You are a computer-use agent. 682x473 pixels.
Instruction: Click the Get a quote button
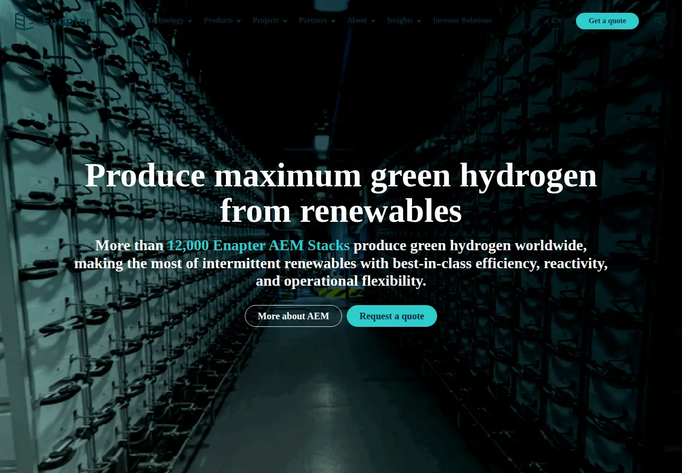pyautogui.click(x=607, y=21)
